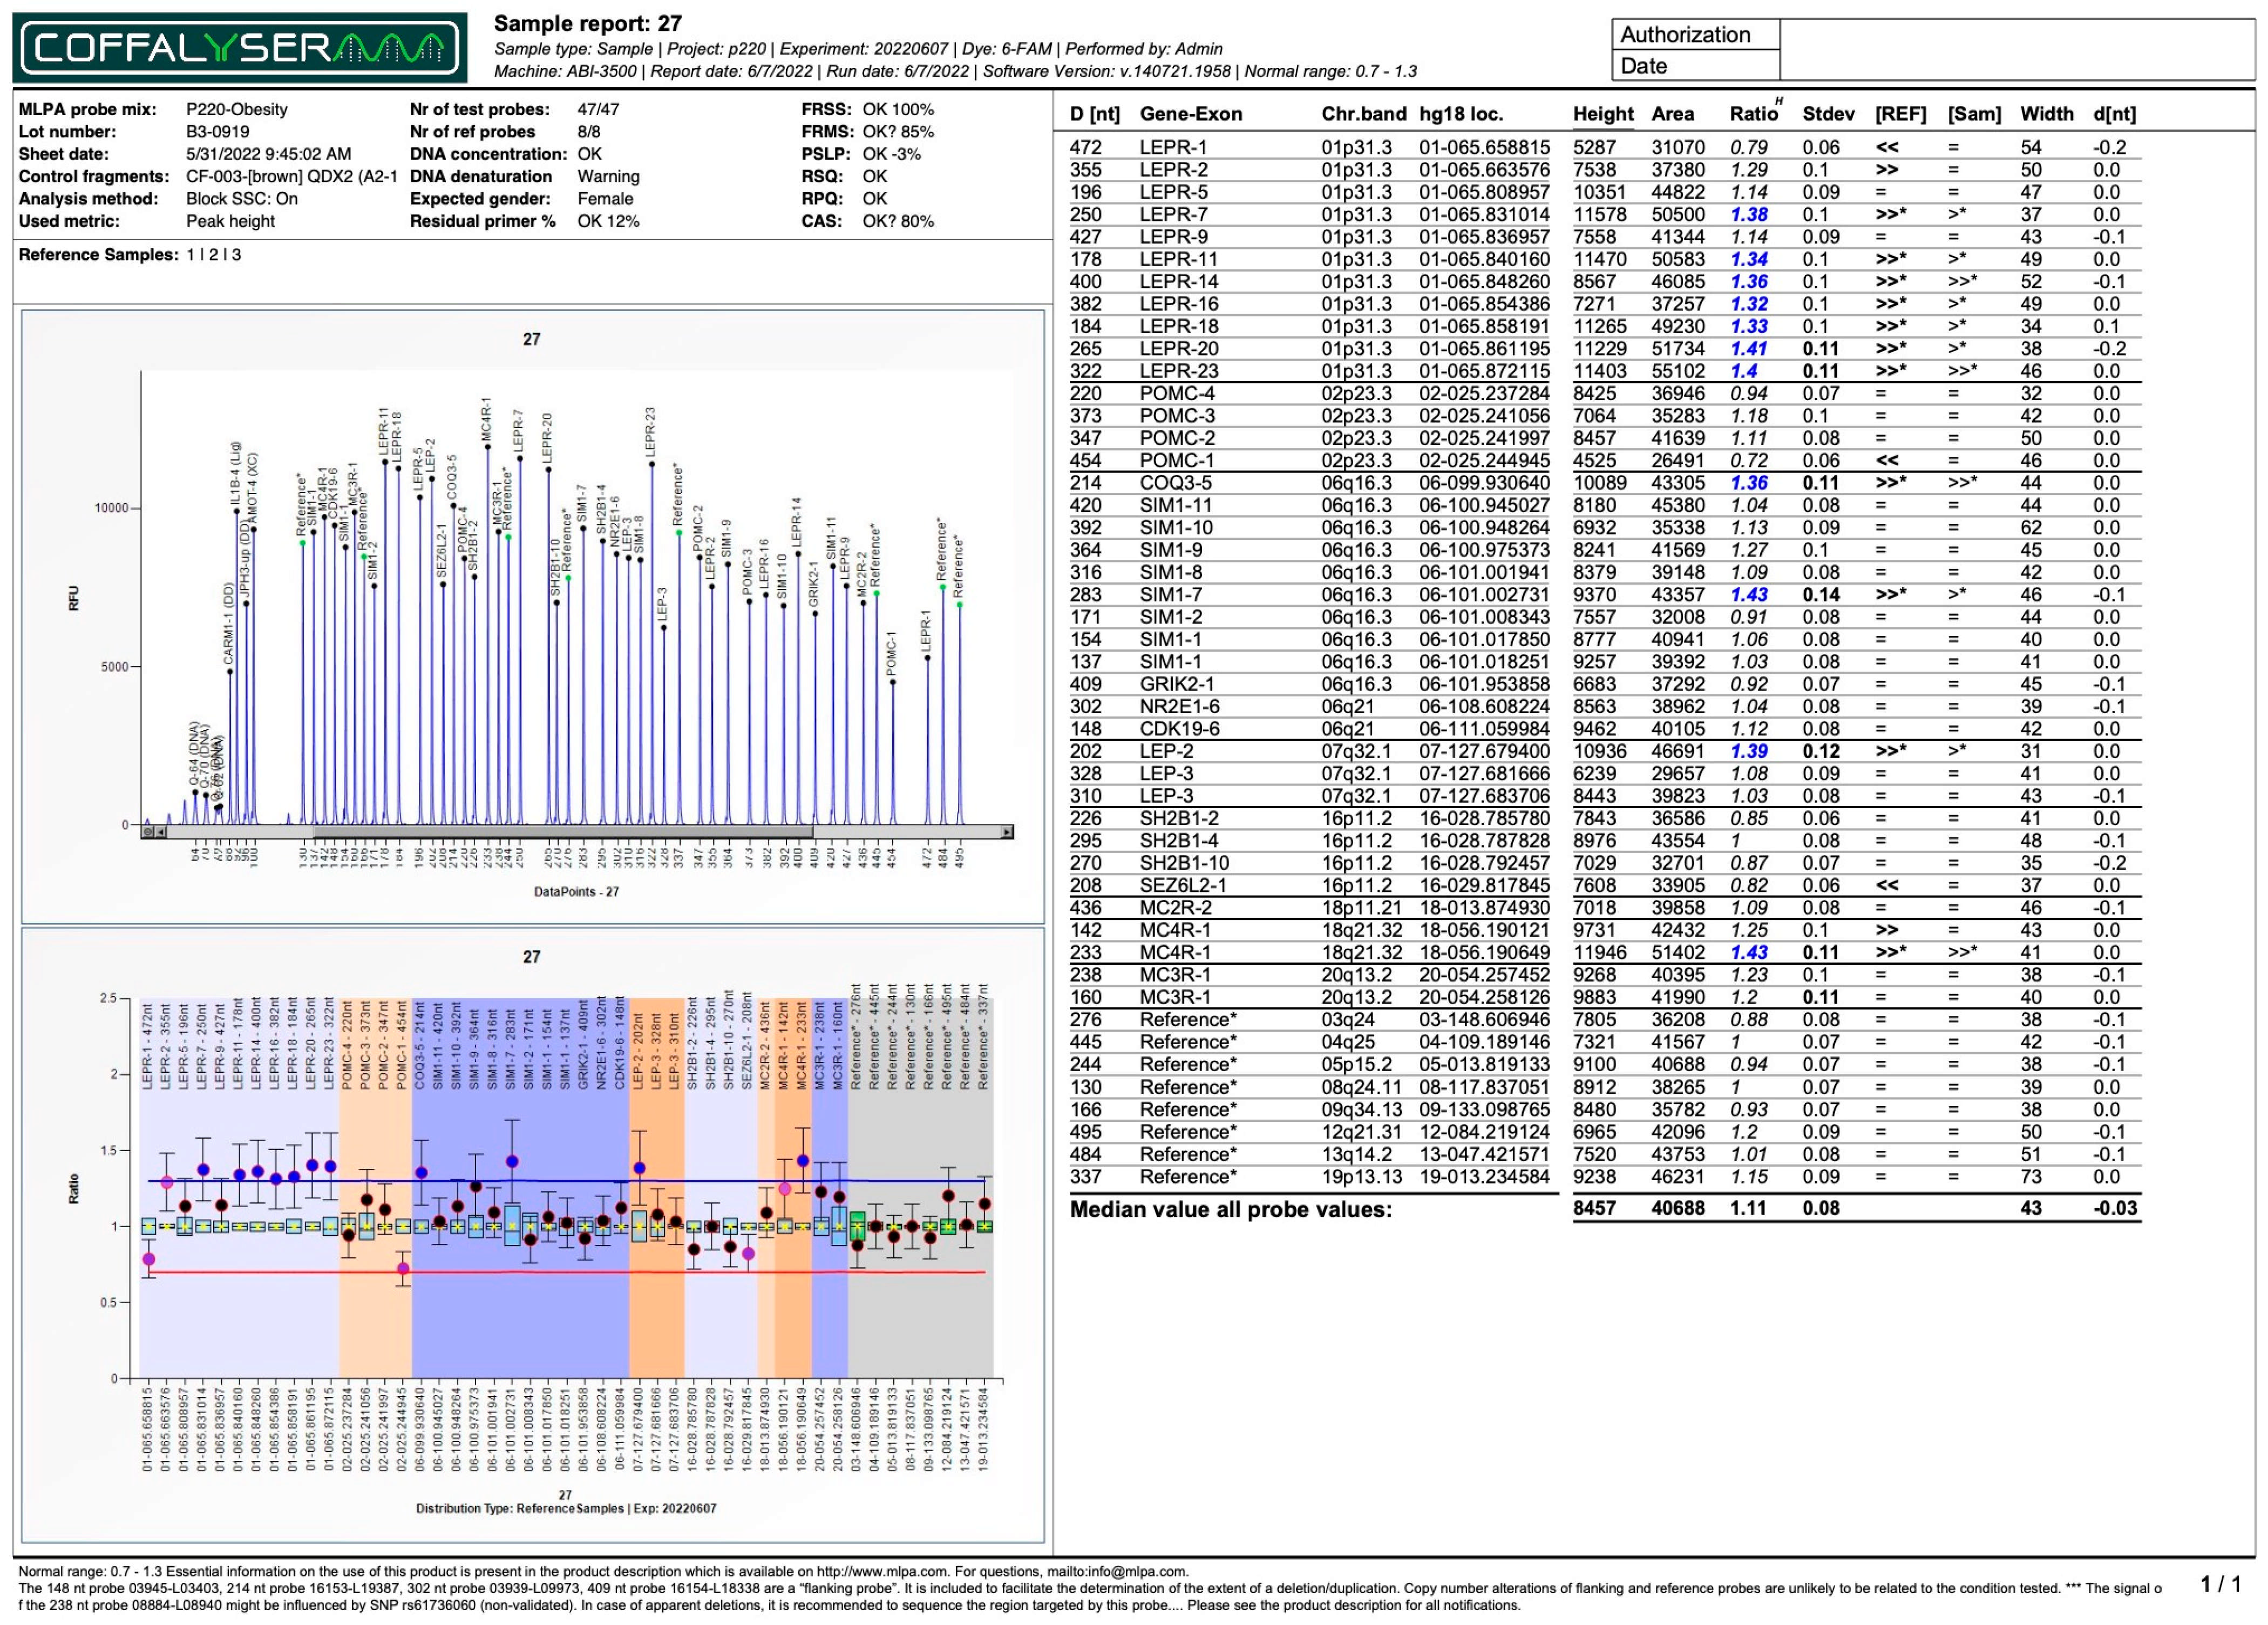The width and height of the screenshot is (2268, 1625).
Task: Click the LEPR-1 purple ratio point
Action: [149, 1259]
